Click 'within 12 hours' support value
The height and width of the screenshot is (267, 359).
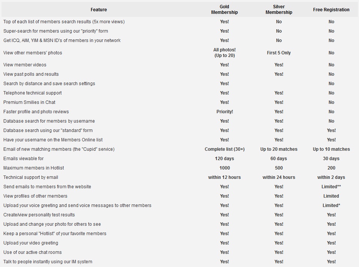coord(224,177)
